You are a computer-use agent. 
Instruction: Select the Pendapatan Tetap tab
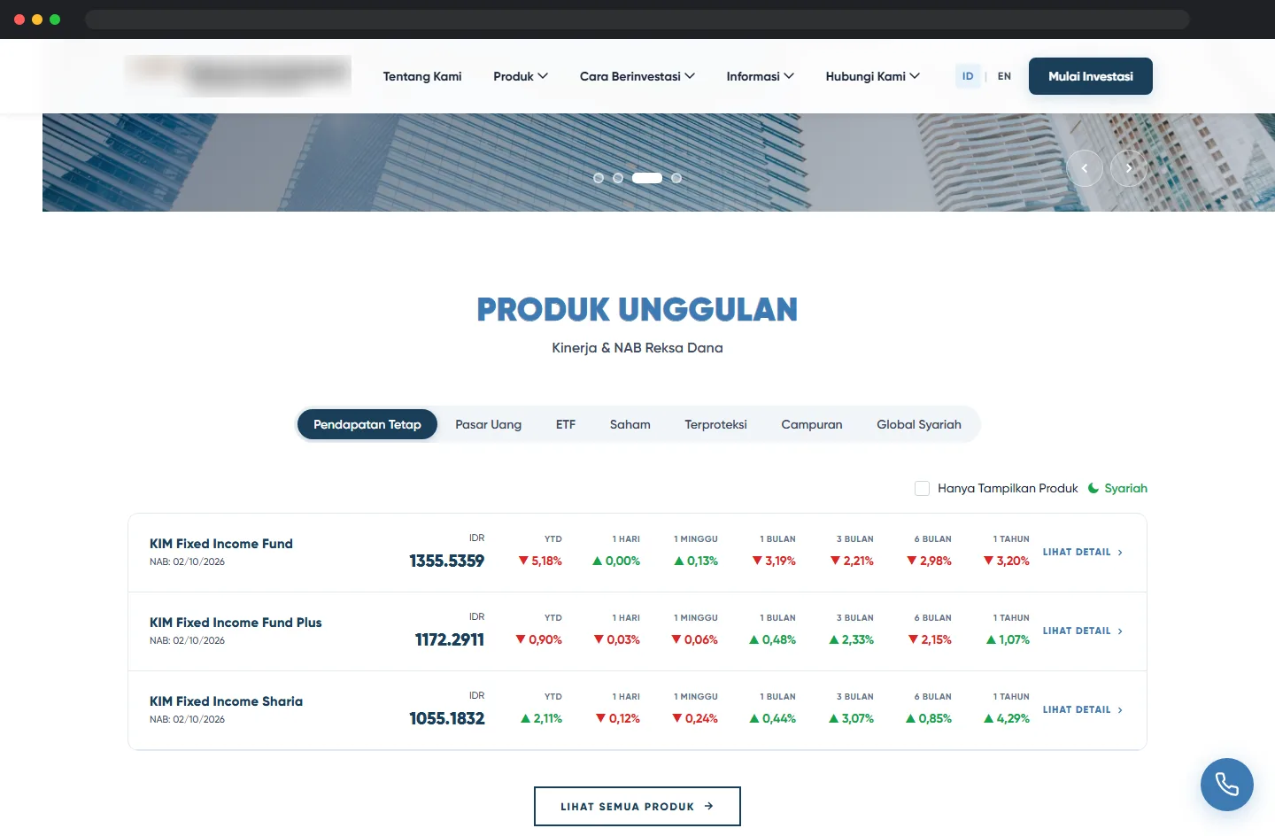point(367,424)
